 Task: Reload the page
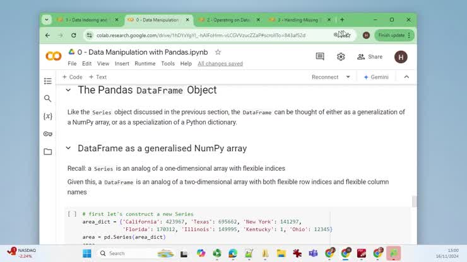click(x=74, y=35)
